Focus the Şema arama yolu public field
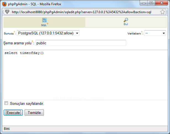The image size is (170, 134). 81,43
